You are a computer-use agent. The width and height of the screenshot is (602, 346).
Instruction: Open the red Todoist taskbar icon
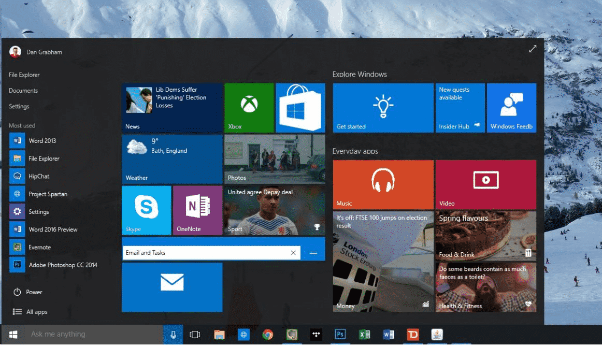pyautogui.click(x=413, y=335)
